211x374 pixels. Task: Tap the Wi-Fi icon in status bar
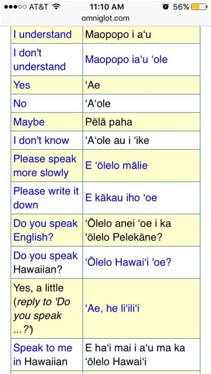point(55,7)
